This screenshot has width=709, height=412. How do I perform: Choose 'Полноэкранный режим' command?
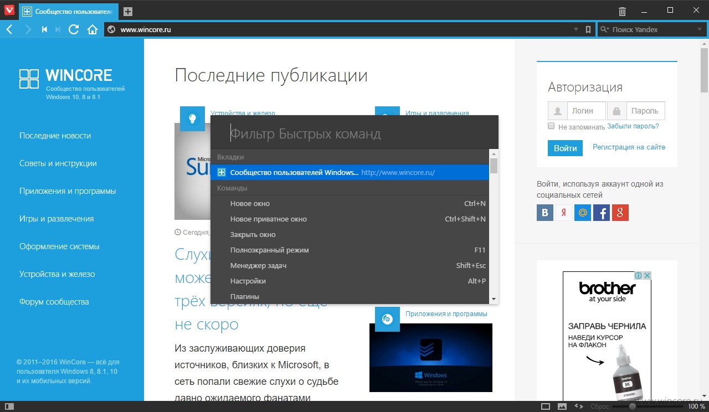click(350, 250)
